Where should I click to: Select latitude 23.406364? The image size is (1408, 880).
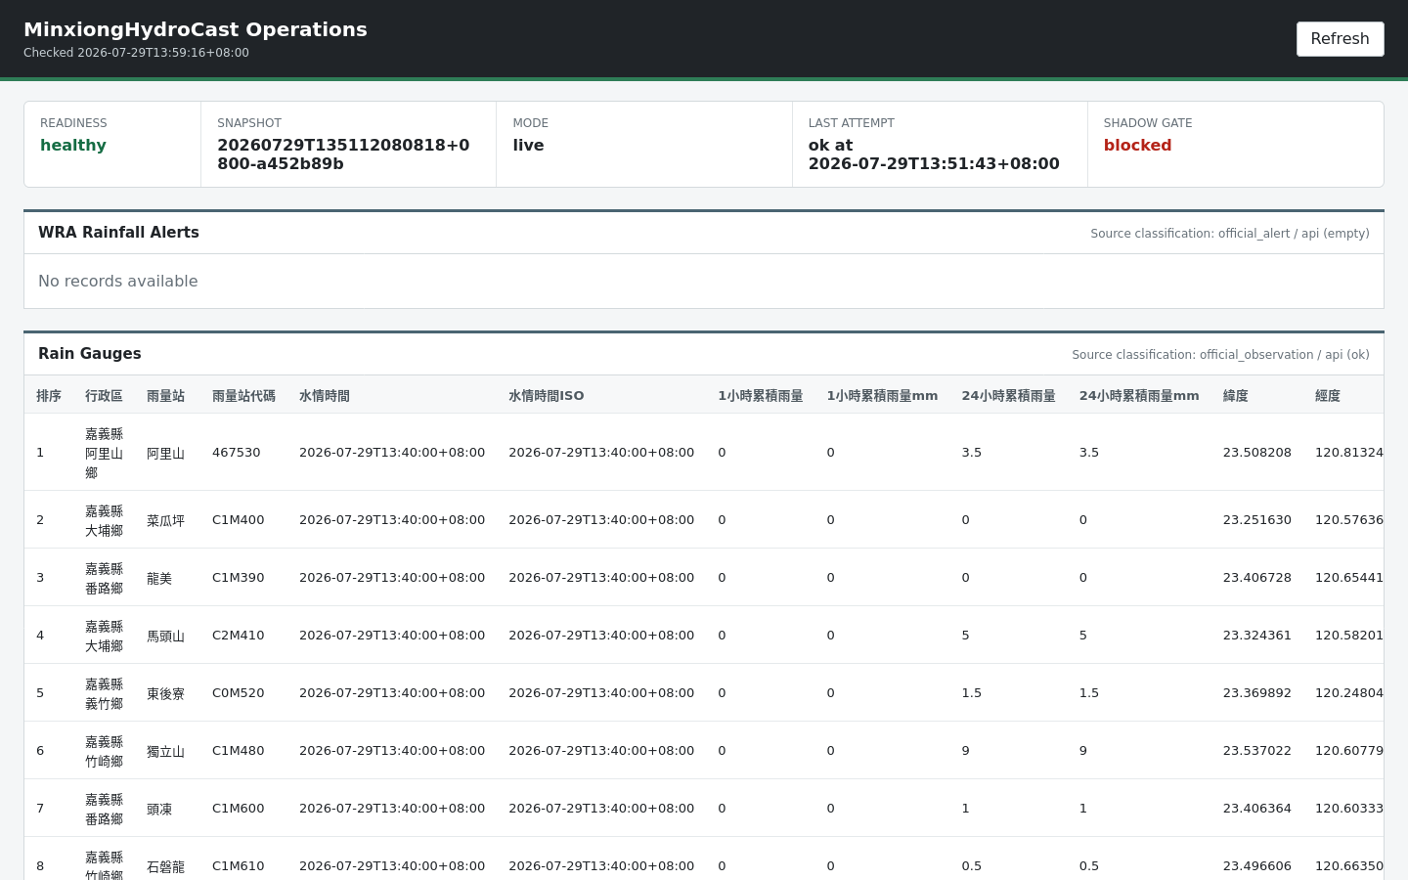point(1257,809)
